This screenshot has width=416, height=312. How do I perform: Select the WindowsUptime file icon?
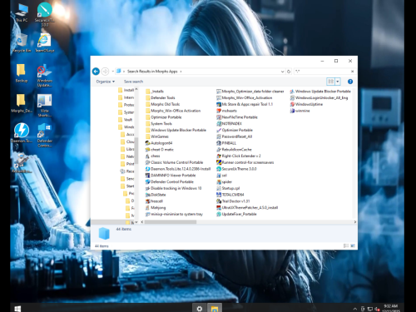pos(306,104)
